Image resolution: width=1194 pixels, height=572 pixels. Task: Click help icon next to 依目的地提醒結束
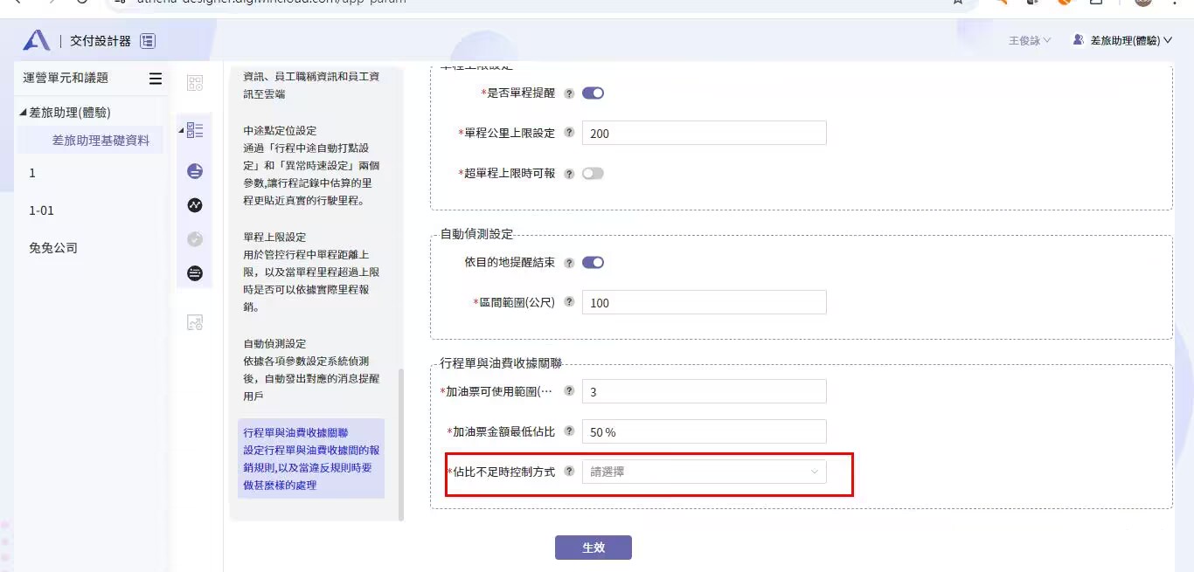569,263
